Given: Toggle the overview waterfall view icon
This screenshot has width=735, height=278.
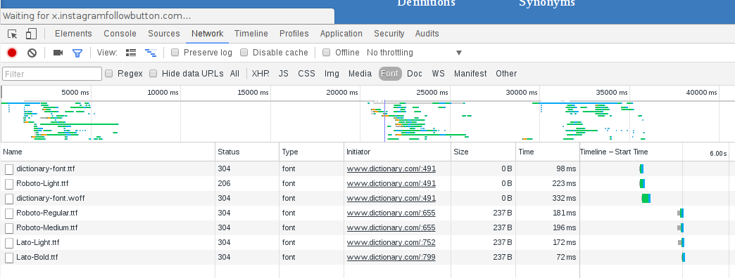Looking at the screenshot, I should [151, 53].
